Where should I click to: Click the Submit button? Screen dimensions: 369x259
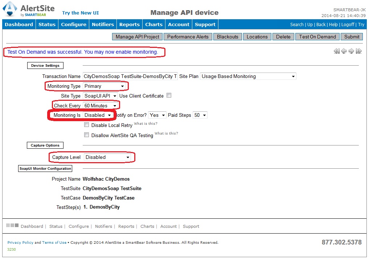pyautogui.click(x=352, y=37)
